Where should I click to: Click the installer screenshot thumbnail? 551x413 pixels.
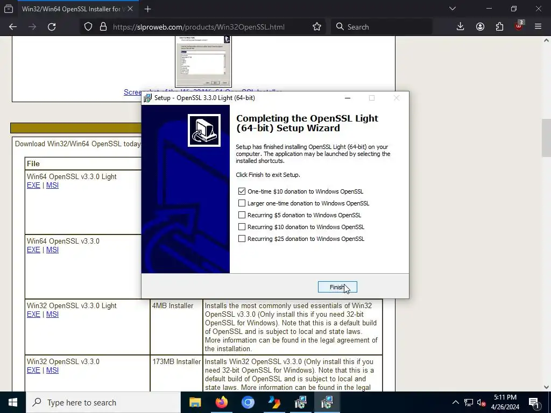point(203,61)
